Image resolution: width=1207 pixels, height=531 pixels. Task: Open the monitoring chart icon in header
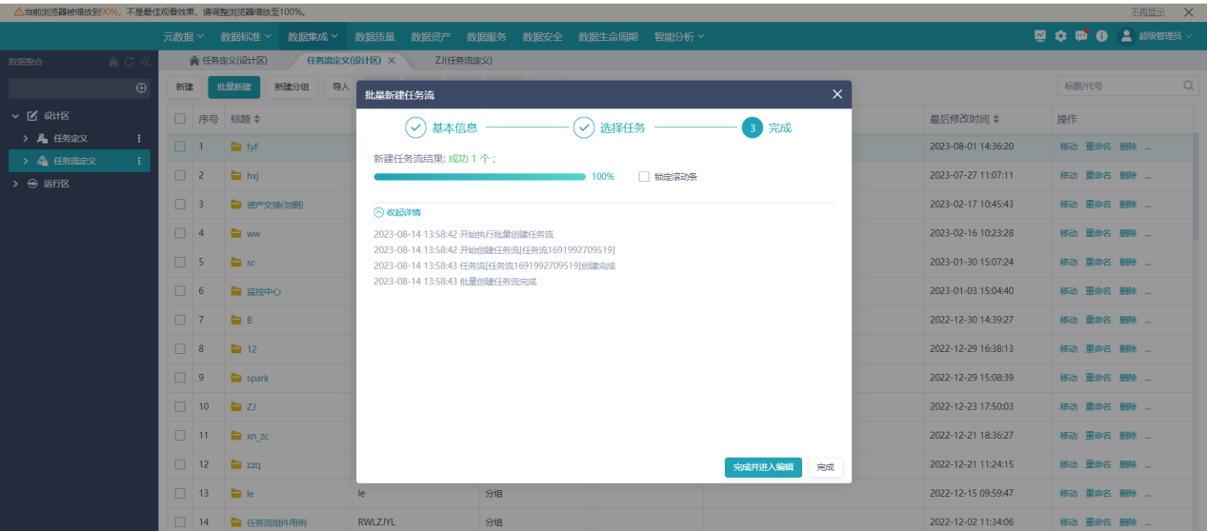coord(1040,36)
